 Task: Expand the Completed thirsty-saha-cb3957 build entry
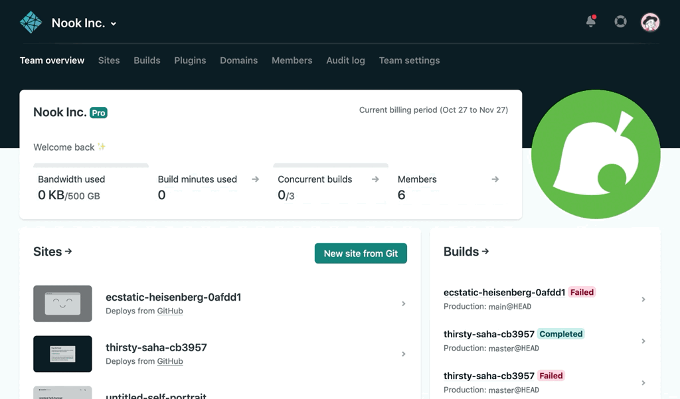[x=643, y=341]
